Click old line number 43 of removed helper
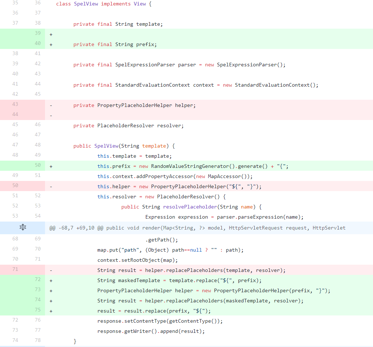 coord(15,104)
